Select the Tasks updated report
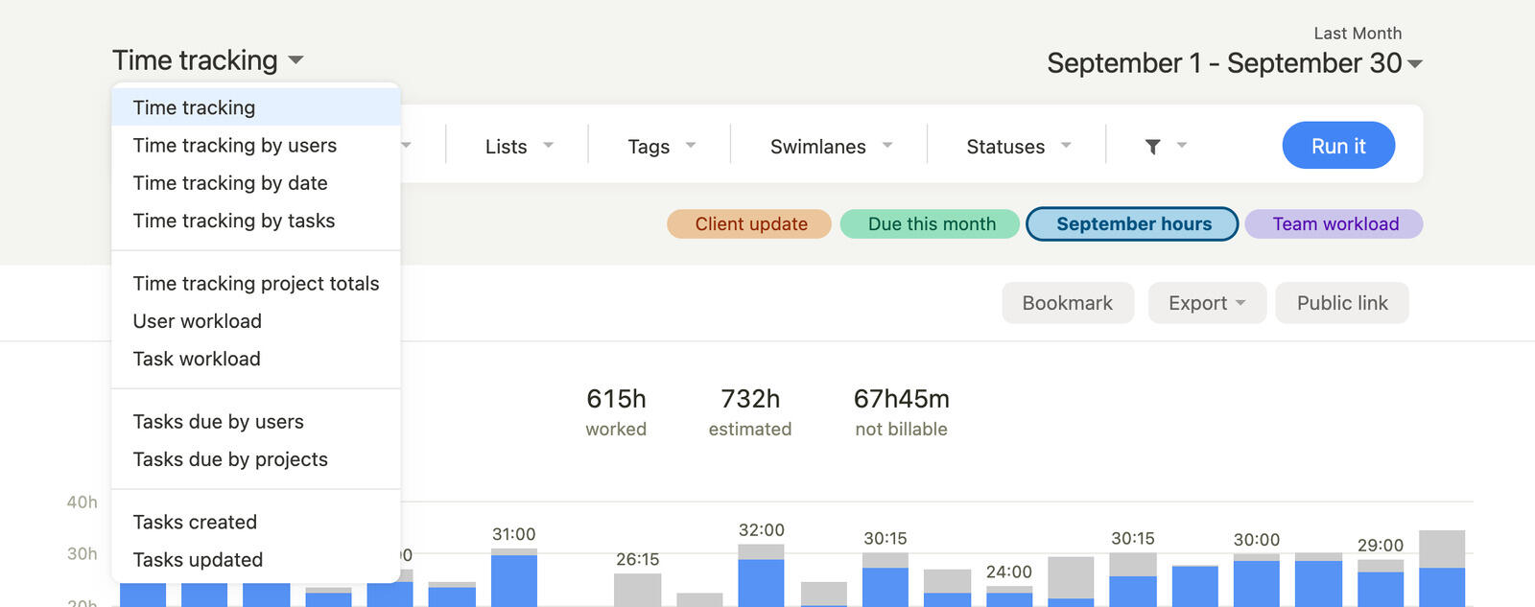 [255, 560]
